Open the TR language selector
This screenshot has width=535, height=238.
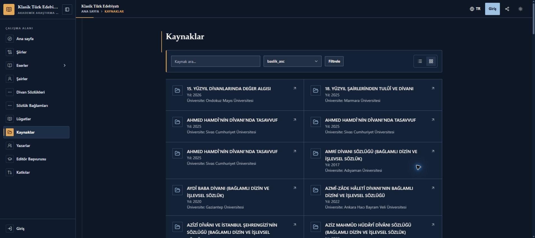[475, 9]
